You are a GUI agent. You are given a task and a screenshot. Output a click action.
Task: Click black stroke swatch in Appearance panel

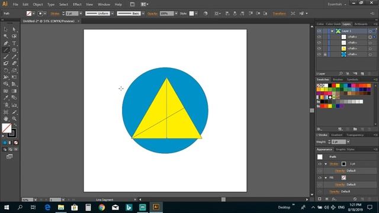343,164
